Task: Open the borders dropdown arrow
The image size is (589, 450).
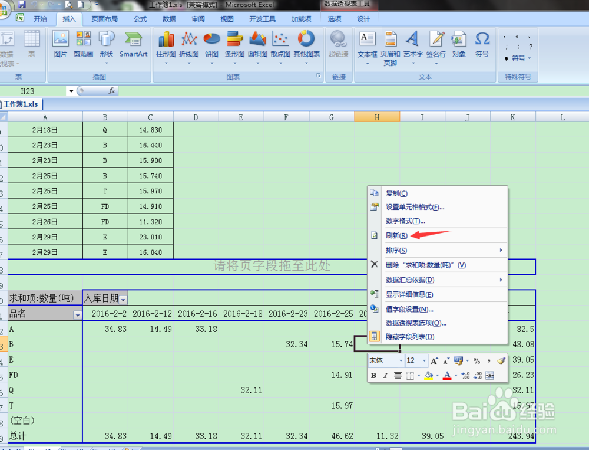Action: [x=419, y=376]
